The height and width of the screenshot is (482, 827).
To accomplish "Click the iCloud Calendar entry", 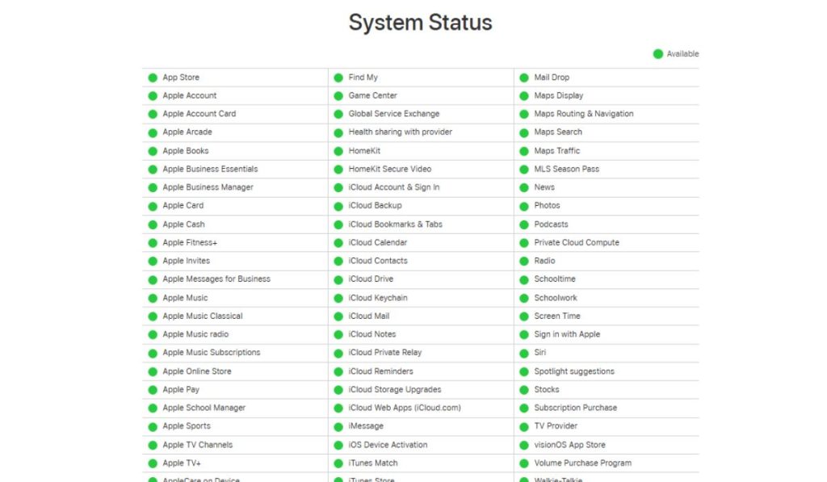I will [378, 242].
